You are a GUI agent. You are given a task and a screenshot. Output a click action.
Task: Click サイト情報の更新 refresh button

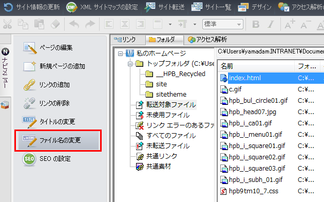pos(32,7)
